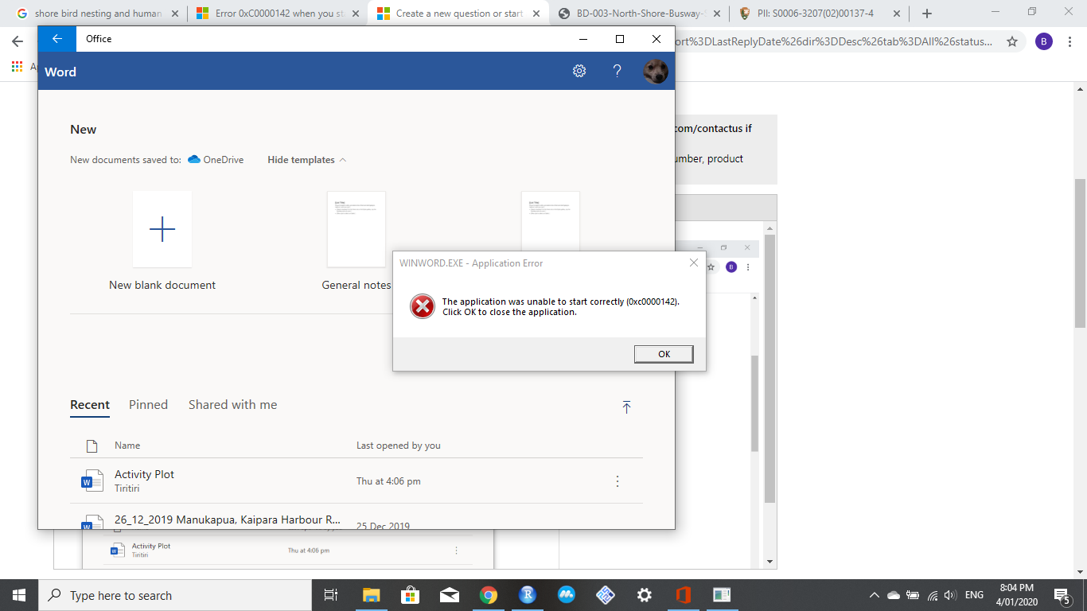1087x611 pixels.
Task: Bookmark the page with the star icon
Action: coord(1012,41)
